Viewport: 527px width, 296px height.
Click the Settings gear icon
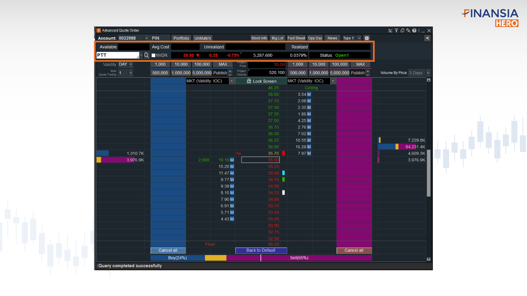tap(366, 38)
